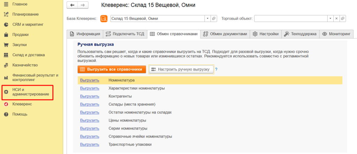This screenshot has width=357, height=154.
Task: Click the Планирование chart icon
Action: tap(6, 14)
